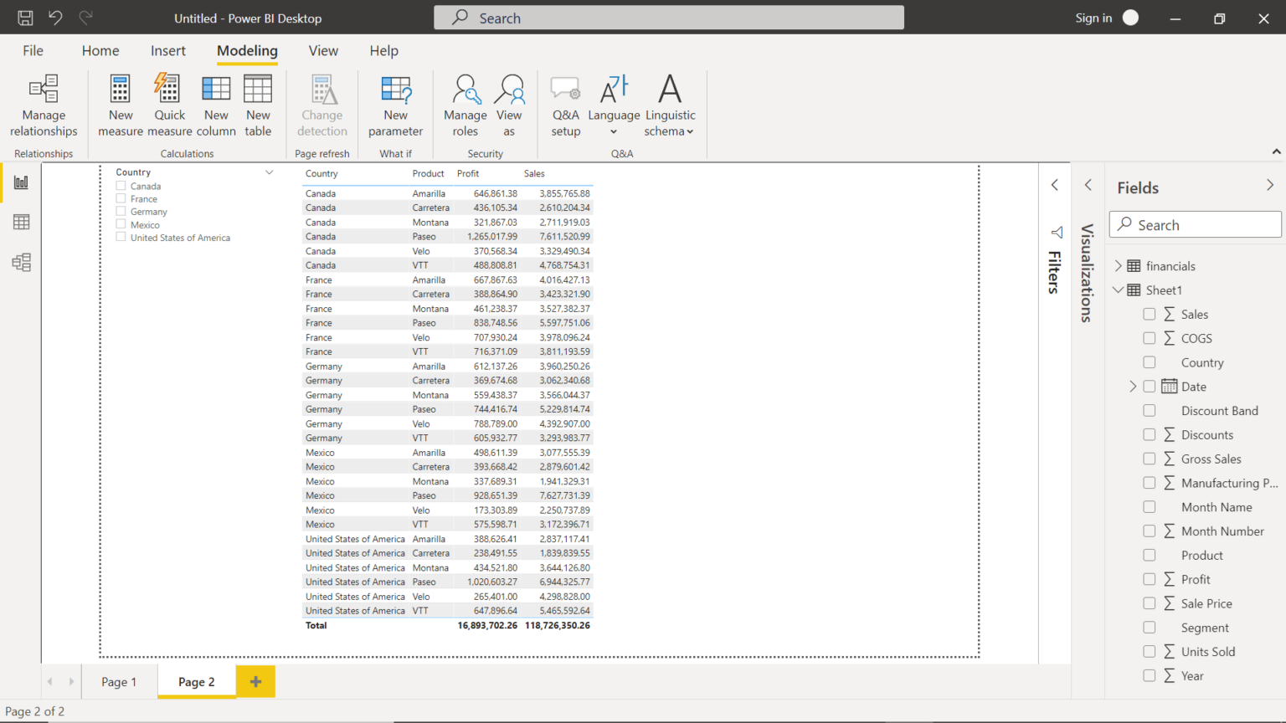This screenshot has width=1286, height=723.
Task: Open the Country slicer dropdown
Action: 269,172
